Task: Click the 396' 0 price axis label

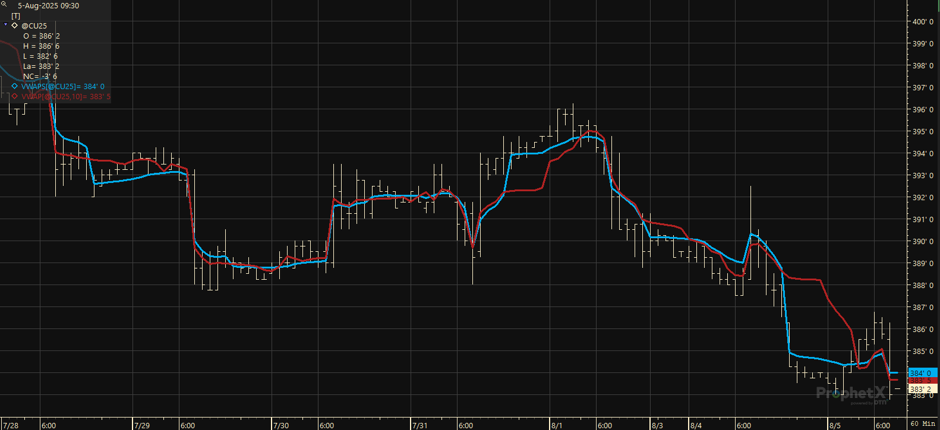Action: pos(923,110)
